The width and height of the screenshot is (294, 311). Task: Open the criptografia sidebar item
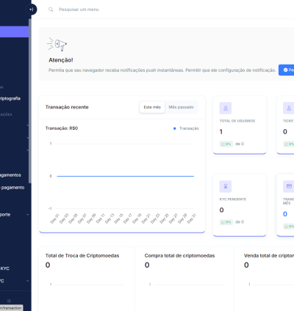tap(10, 98)
